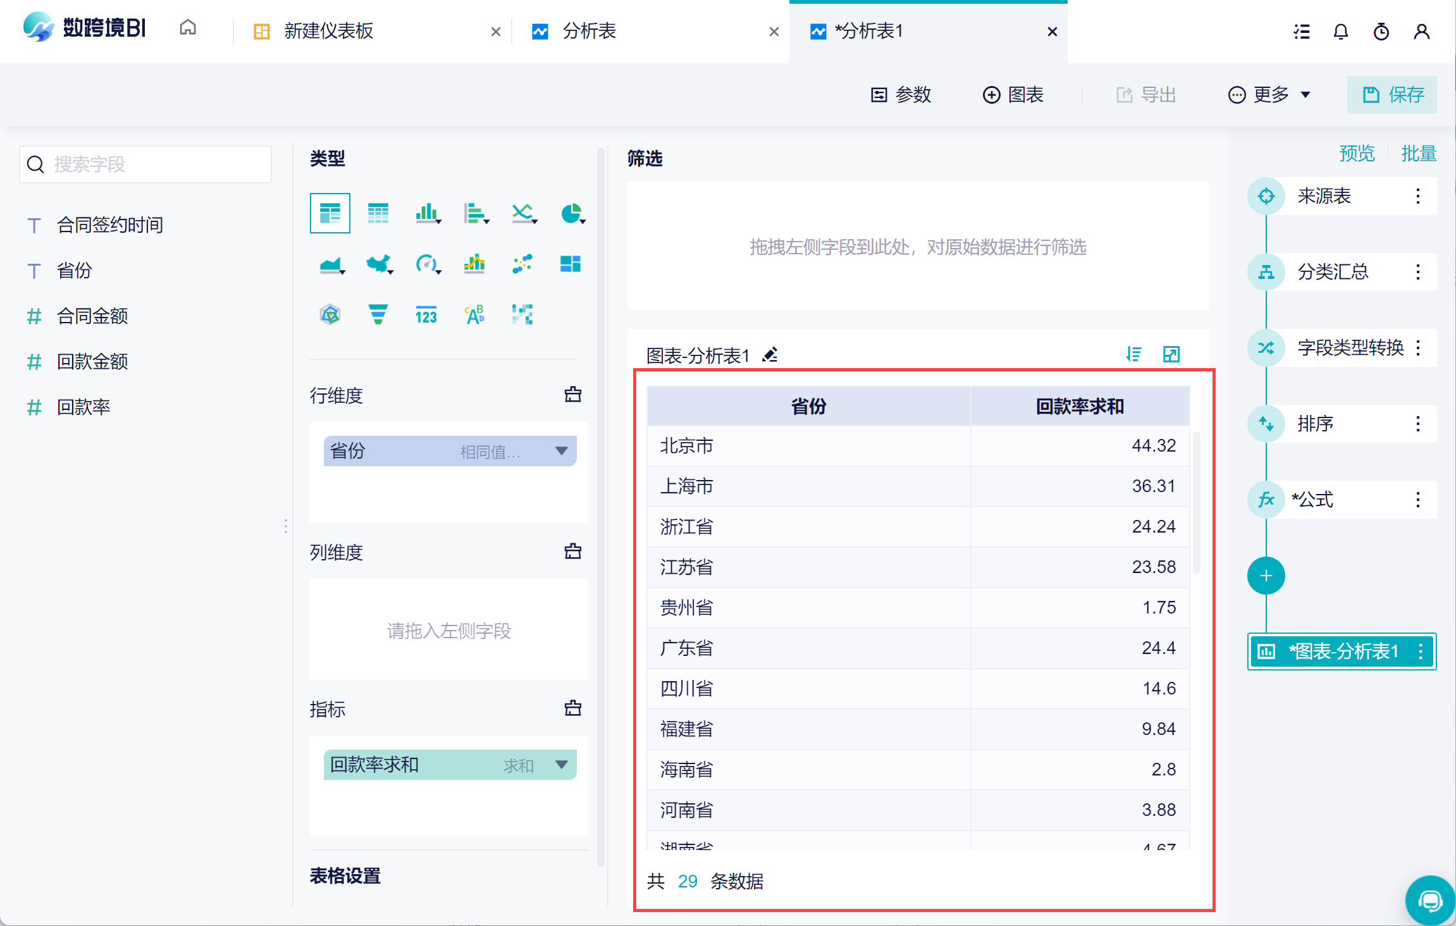
Task: Click the 保存 button
Action: click(1391, 95)
